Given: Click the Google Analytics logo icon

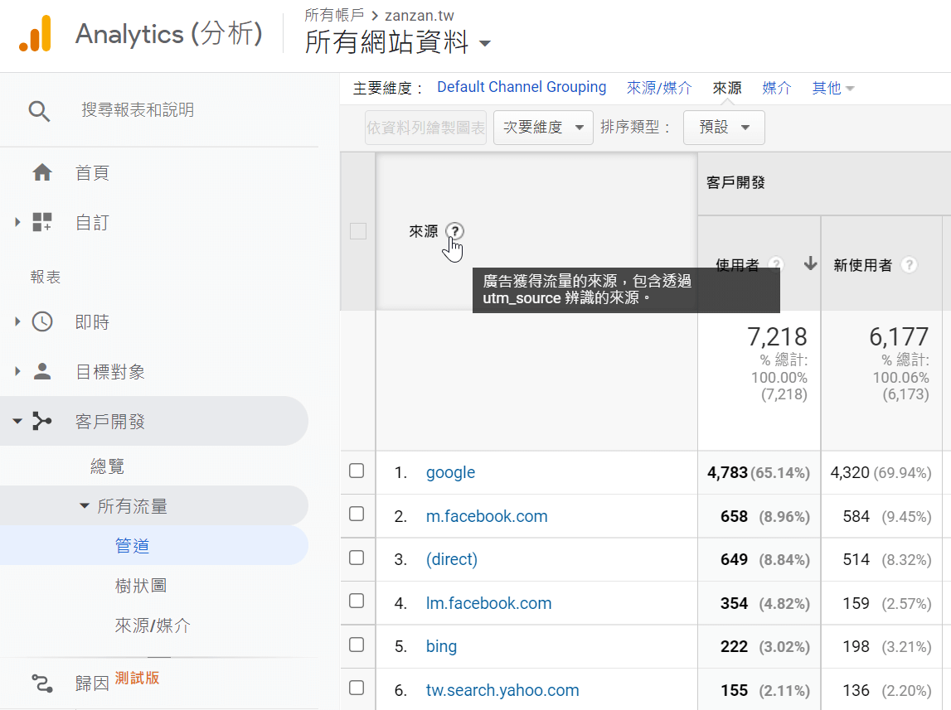Looking at the screenshot, I should (35, 33).
